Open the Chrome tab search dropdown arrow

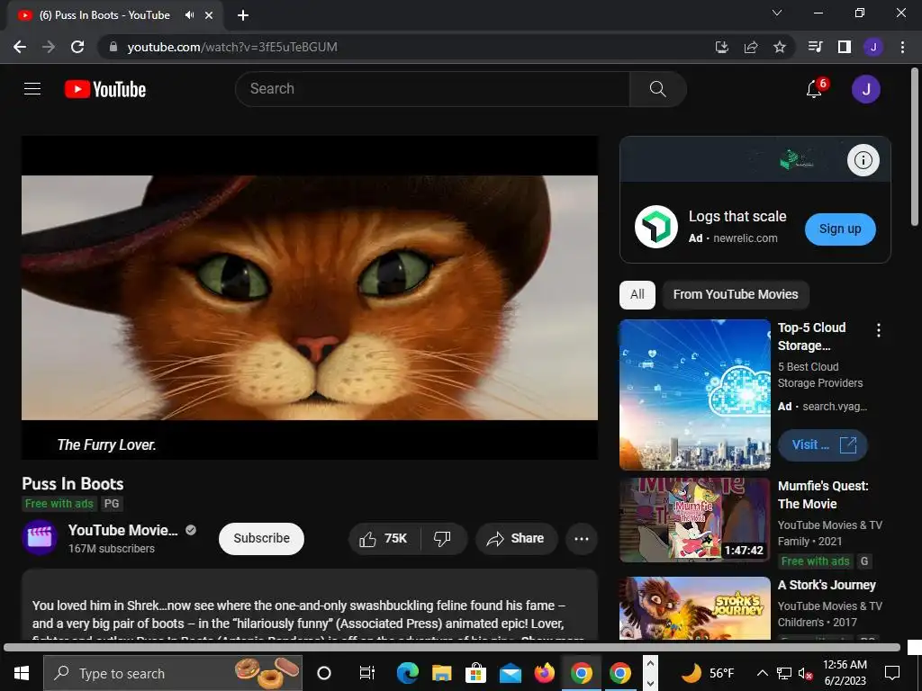pyautogui.click(x=777, y=13)
